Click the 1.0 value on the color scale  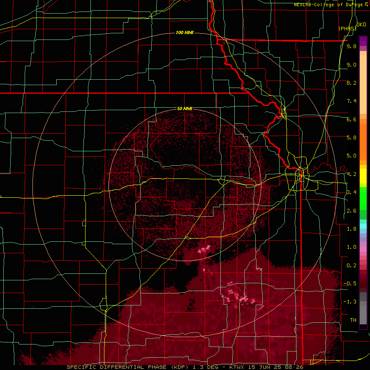pos(351,247)
